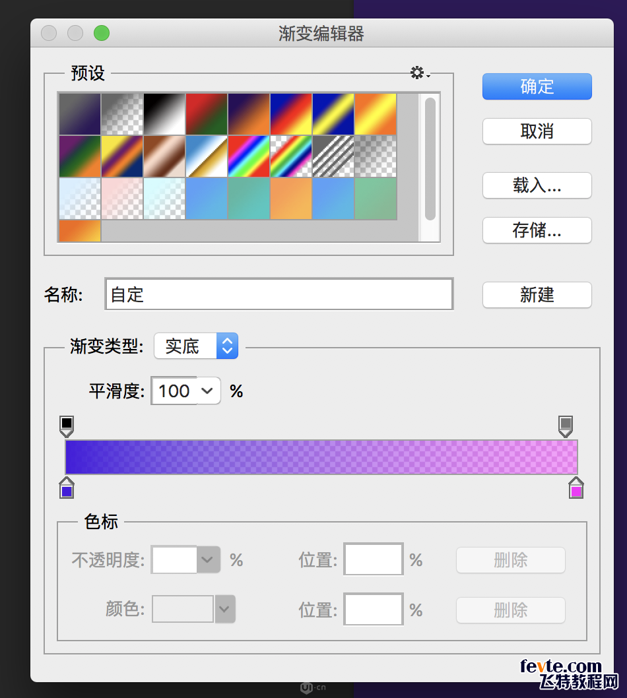Click the 删除 button for opacity stop

511,560
